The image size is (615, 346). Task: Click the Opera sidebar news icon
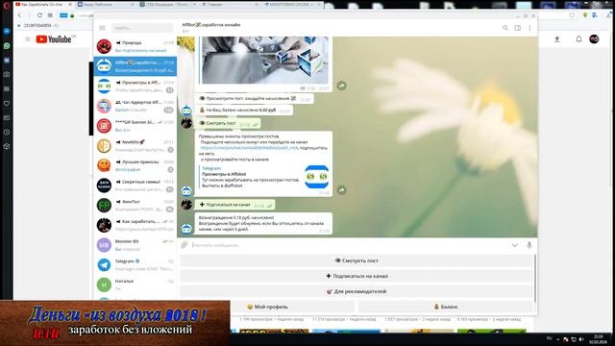pos(7,117)
